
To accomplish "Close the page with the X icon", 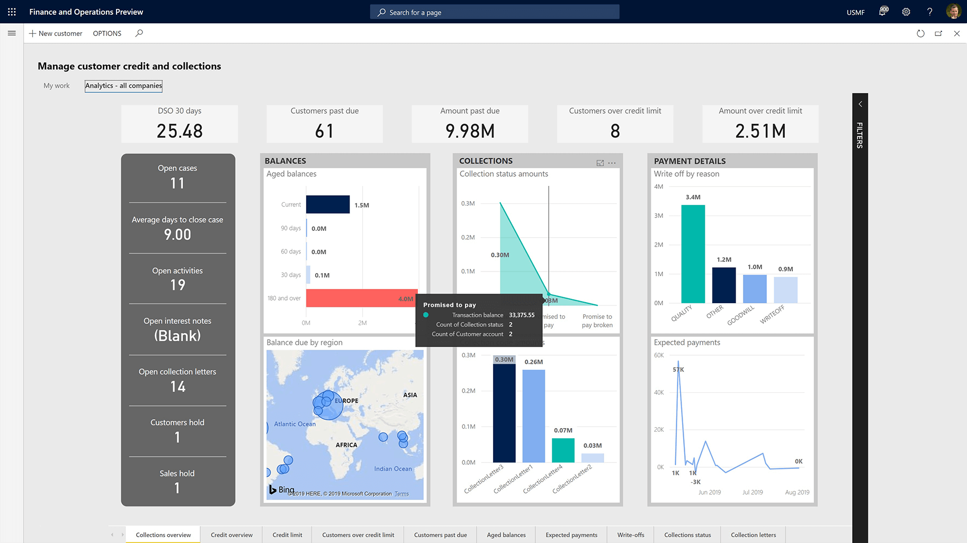I will tap(957, 33).
